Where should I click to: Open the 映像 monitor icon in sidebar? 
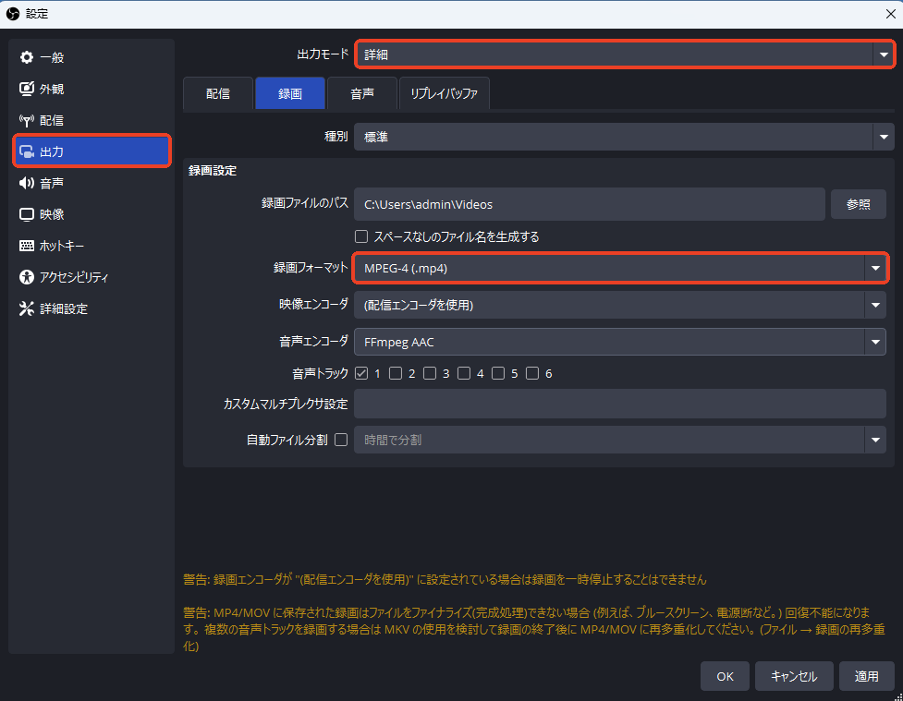[27, 214]
